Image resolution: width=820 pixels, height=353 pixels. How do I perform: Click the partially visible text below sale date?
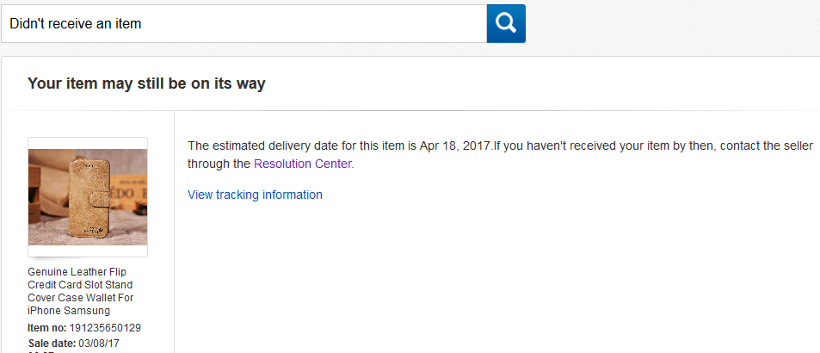pos(43,350)
